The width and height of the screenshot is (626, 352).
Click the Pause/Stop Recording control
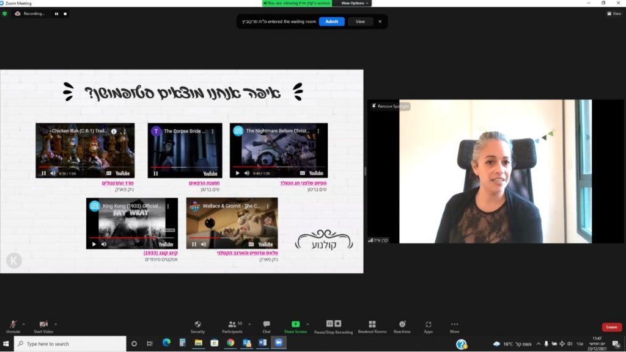(333, 326)
